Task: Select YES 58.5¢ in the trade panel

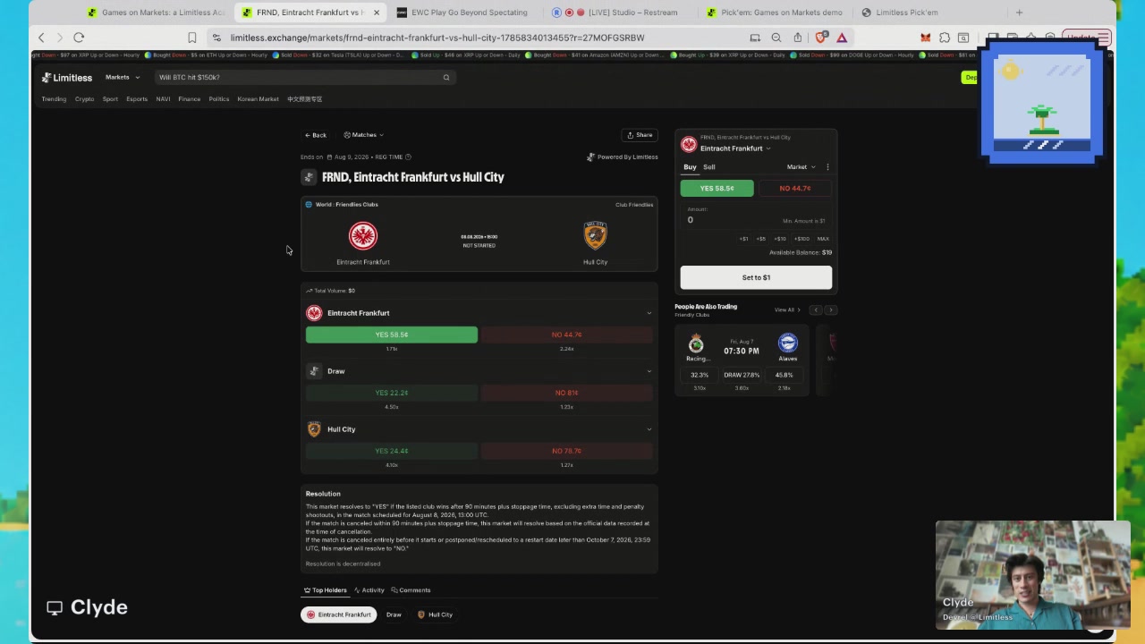Action: point(717,189)
